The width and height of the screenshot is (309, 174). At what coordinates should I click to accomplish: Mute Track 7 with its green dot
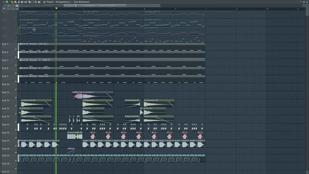click(x=16, y=65)
